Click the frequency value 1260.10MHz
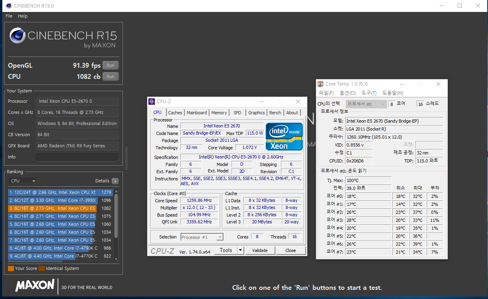This screenshot has height=299, width=488. (394, 137)
